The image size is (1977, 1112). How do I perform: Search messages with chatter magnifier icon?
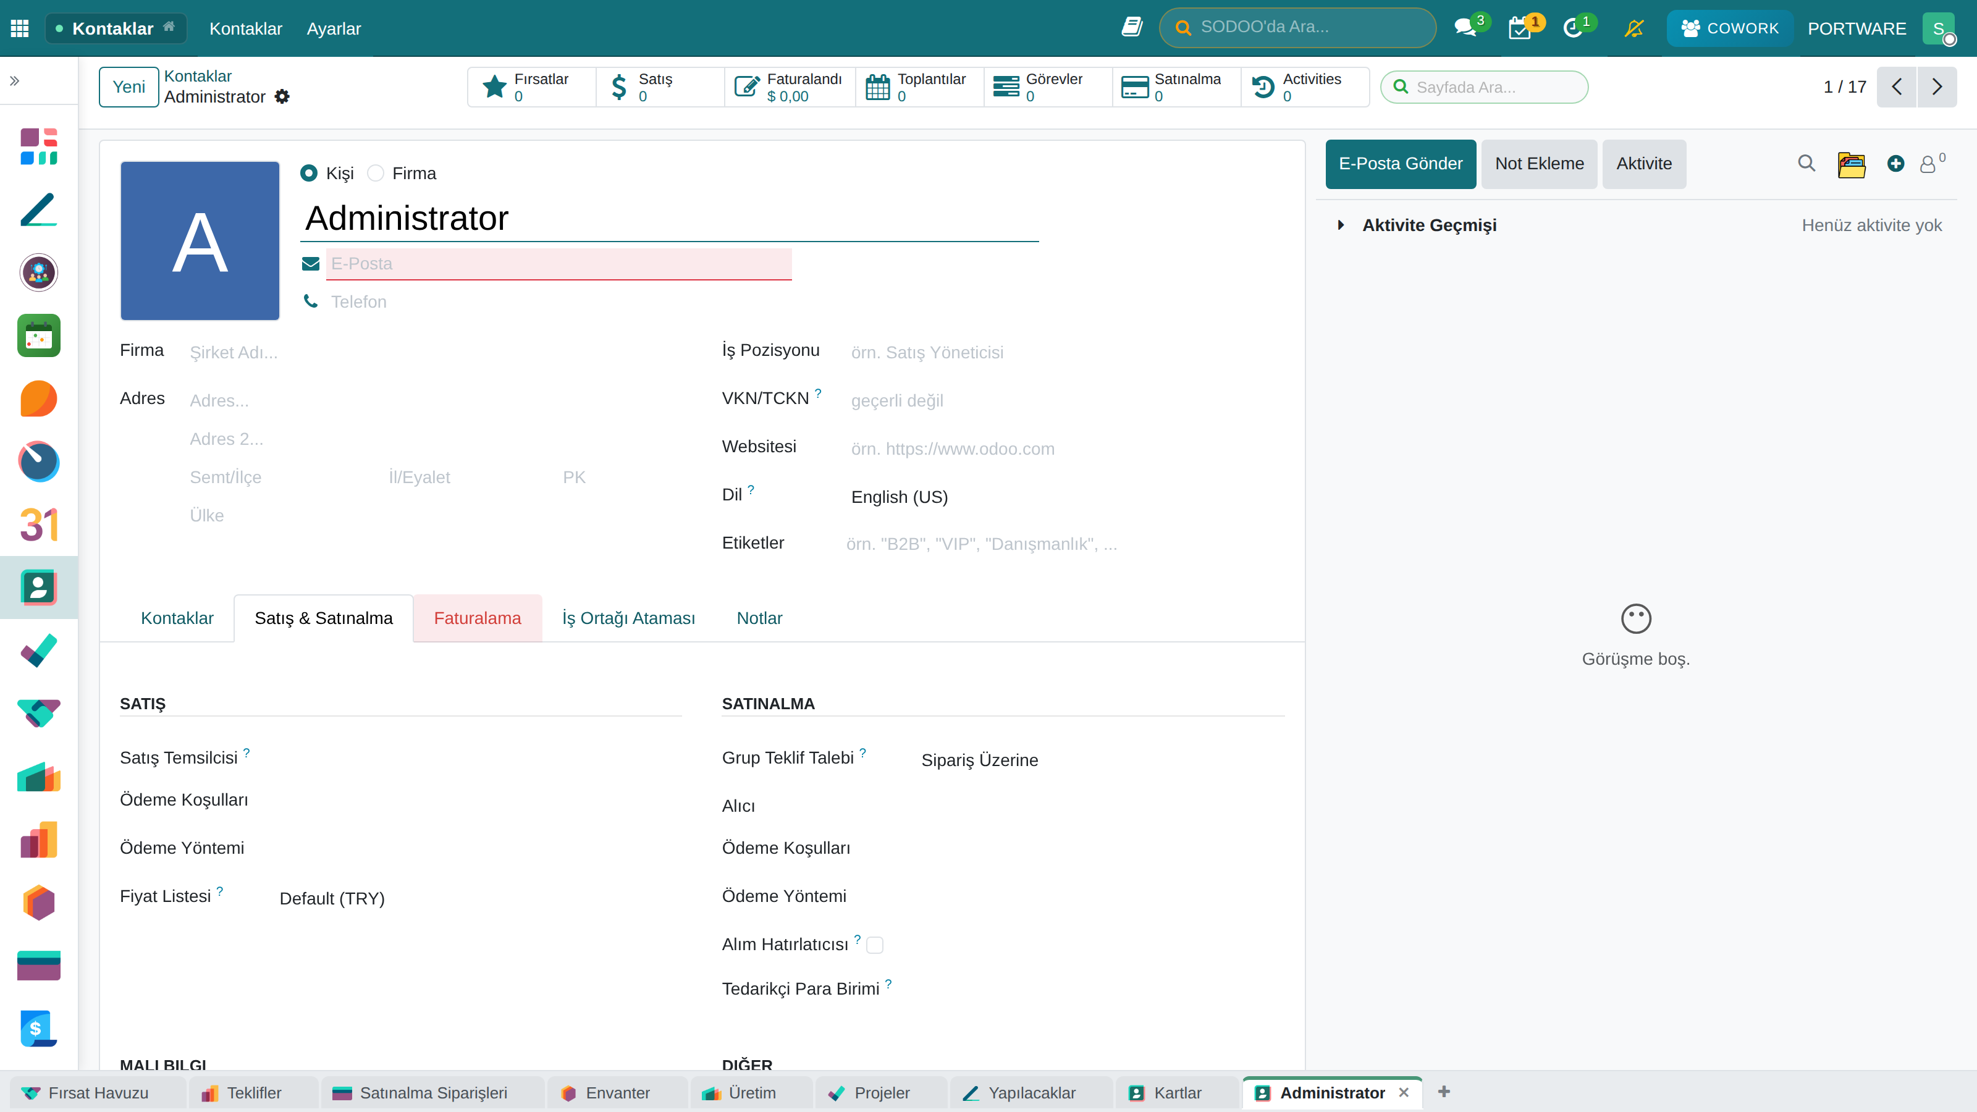click(x=1806, y=164)
